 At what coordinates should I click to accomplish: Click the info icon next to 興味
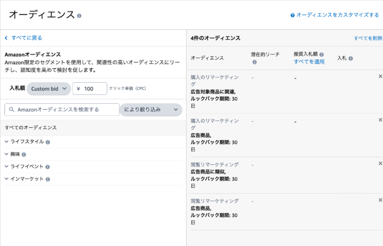(x=24, y=154)
